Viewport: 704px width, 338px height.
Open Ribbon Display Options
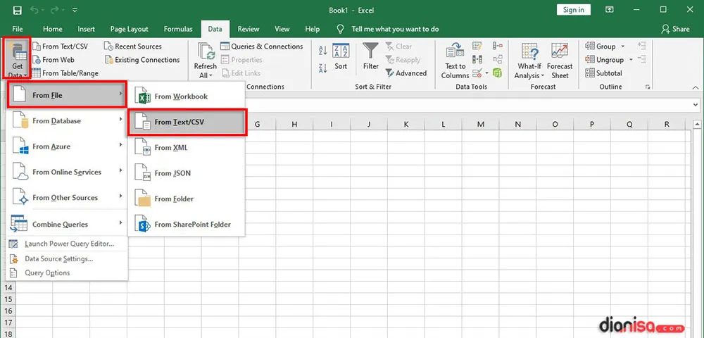(609, 10)
